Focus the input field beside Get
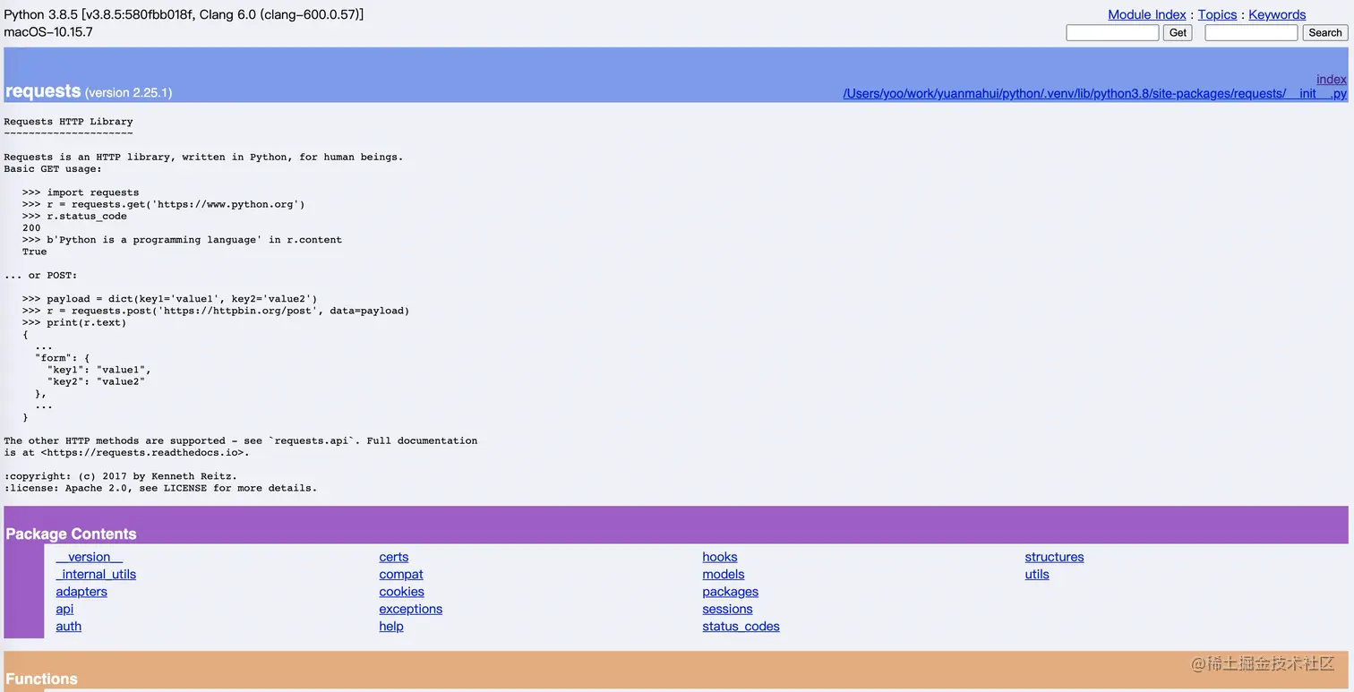 [x=1112, y=32]
